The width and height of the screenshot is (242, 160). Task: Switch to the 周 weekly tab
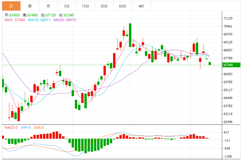click(30, 6)
